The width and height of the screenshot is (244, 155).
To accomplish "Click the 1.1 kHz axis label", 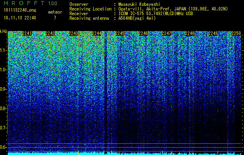I will tap(3, 50).
